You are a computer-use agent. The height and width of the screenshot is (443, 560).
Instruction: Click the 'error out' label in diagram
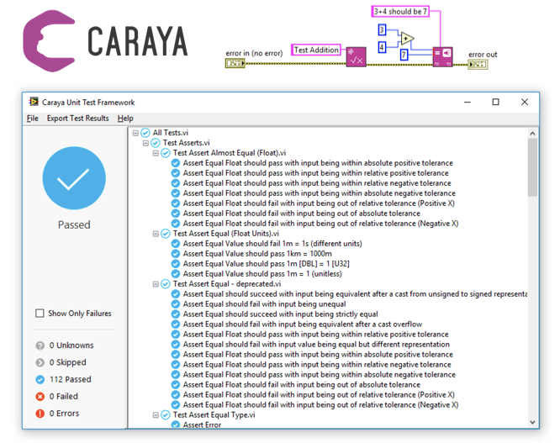(483, 55)
